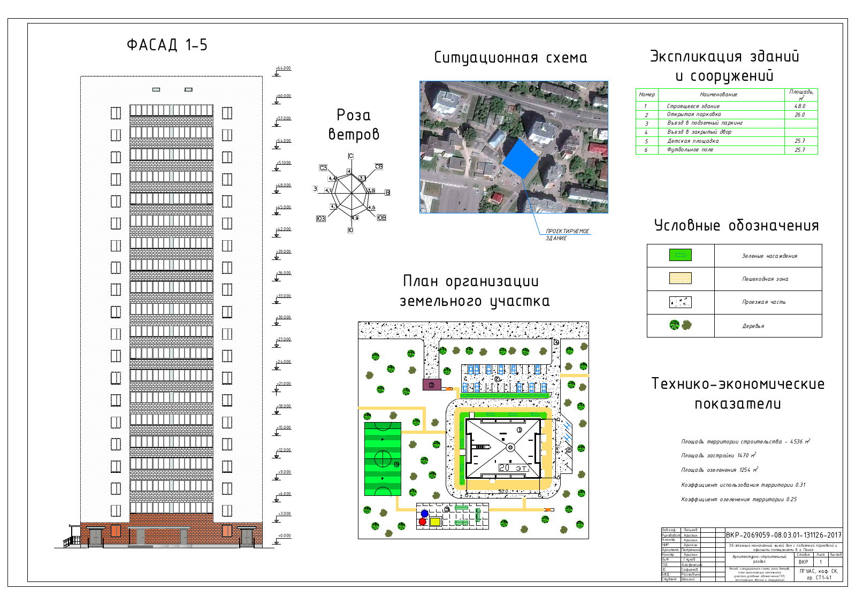
Task: Click the 'Площадь застройки 1470' line
Action: (x=719, y=455)
